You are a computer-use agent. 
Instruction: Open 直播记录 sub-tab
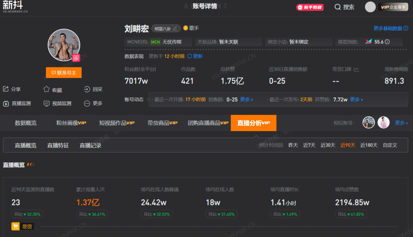pyautogui.click(x=90, y=145)
